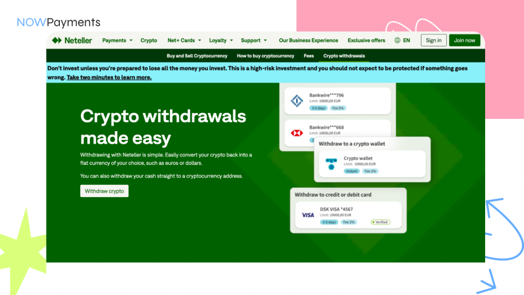Expand the Net+ Cards dropdown

coord(184,40)
